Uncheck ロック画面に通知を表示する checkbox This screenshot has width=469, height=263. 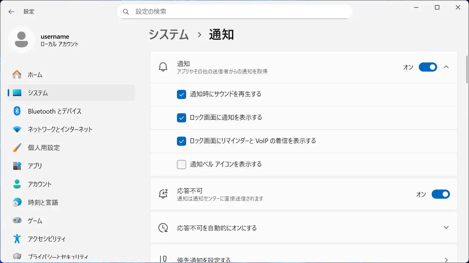tap(181, 118)
